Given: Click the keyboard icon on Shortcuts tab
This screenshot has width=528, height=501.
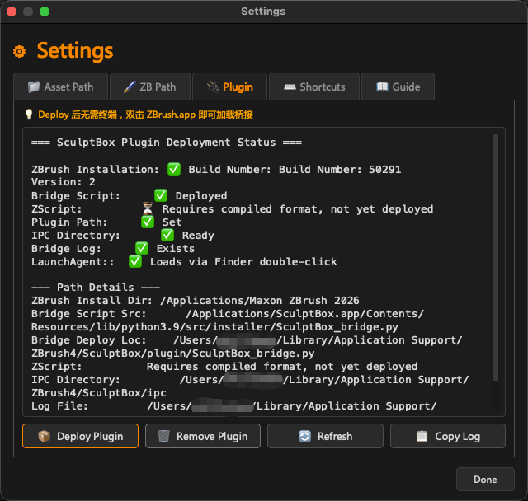Looking at the screenshot, I should point(290,87).
